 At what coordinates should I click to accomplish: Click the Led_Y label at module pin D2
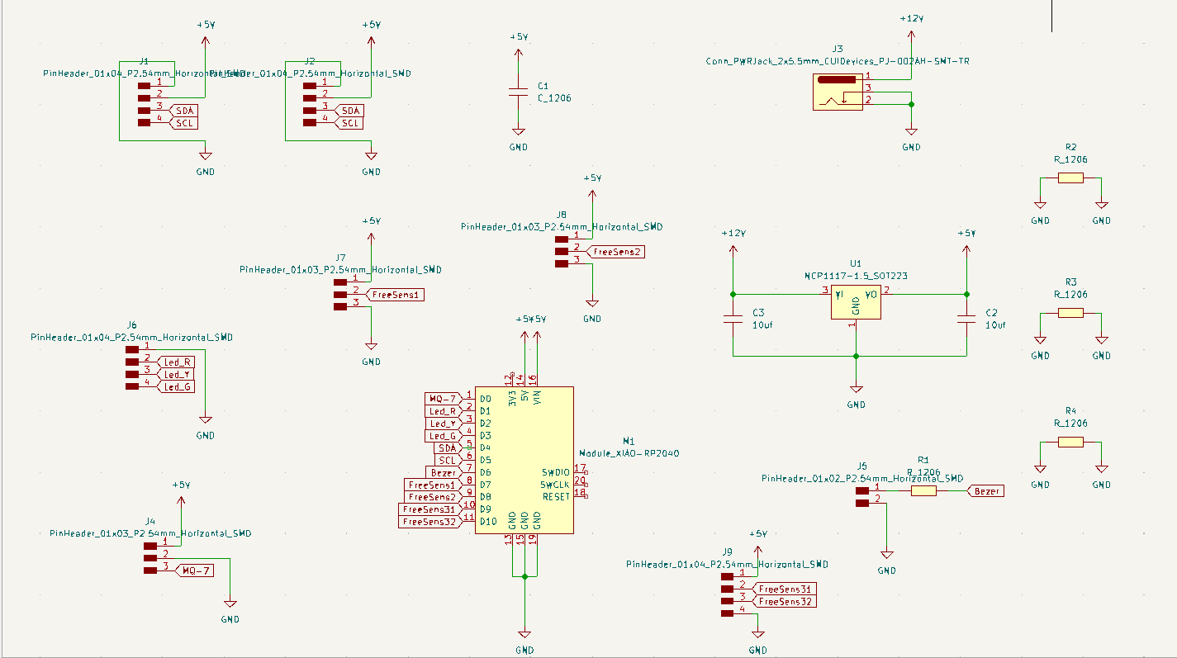point(444,424)
